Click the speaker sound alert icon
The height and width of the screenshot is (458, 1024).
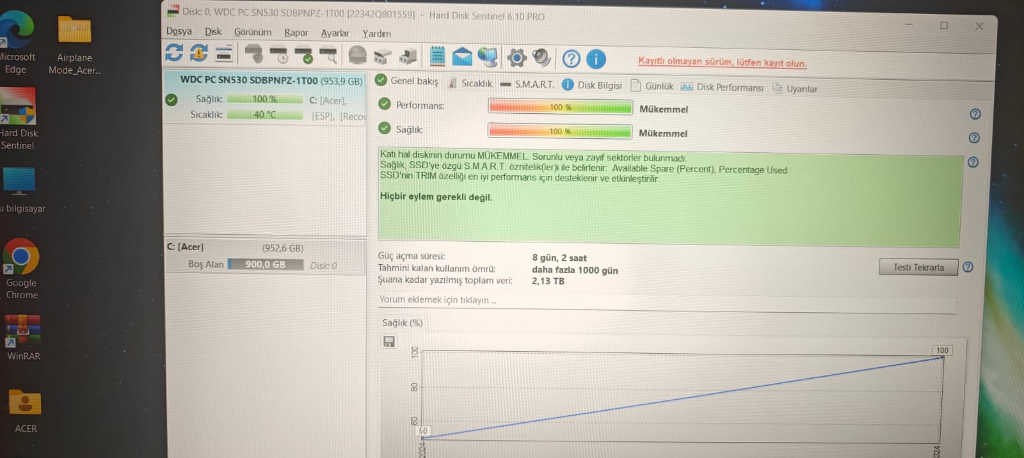coord(541,58)
